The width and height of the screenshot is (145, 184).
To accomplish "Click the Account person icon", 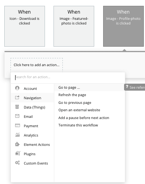I will tap(17, 88).
